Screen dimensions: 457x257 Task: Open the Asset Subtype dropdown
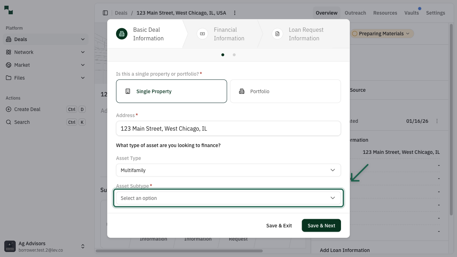[x=228, y=198]
